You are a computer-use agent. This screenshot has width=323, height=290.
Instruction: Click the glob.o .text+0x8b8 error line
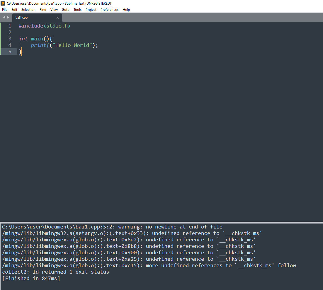[x=129, y=246]
